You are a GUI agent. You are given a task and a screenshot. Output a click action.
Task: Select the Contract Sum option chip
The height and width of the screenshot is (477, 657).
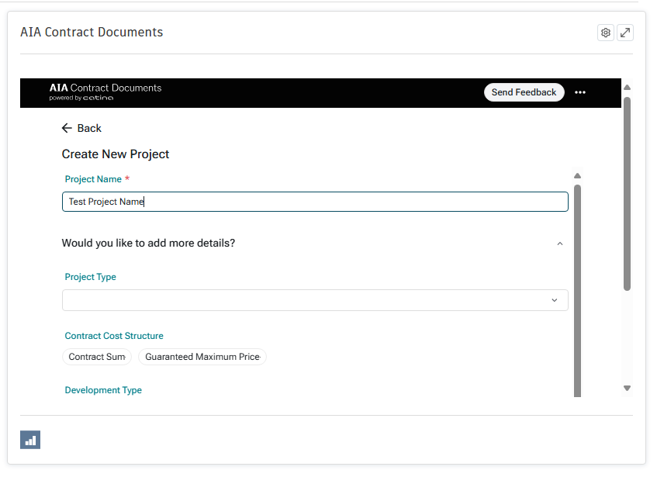point(97,357)
